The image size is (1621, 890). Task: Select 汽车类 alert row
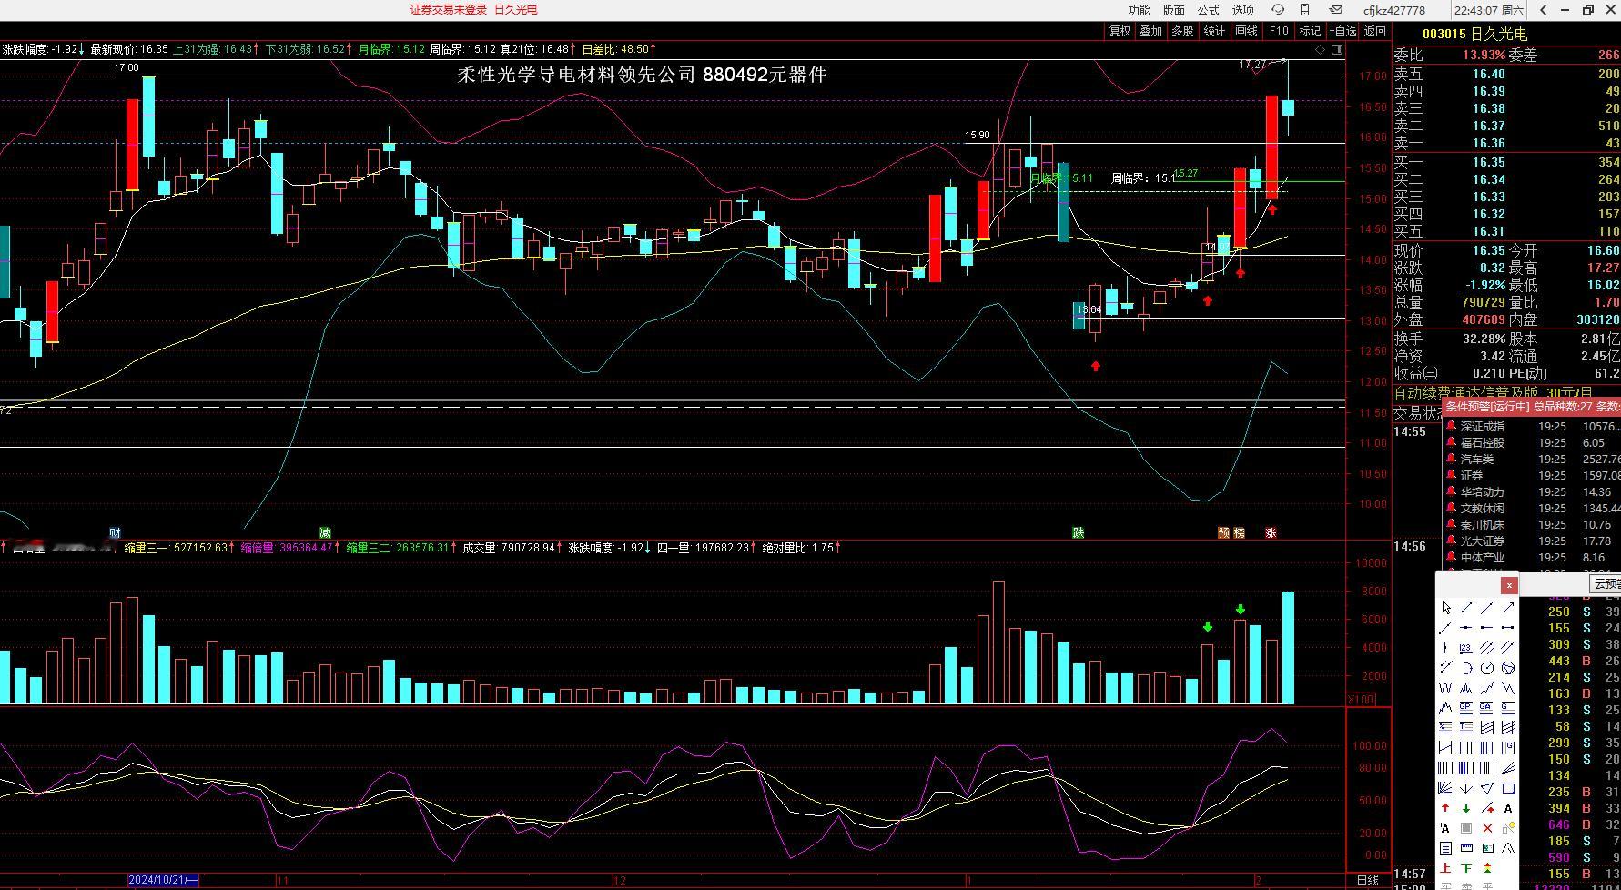1532,459
